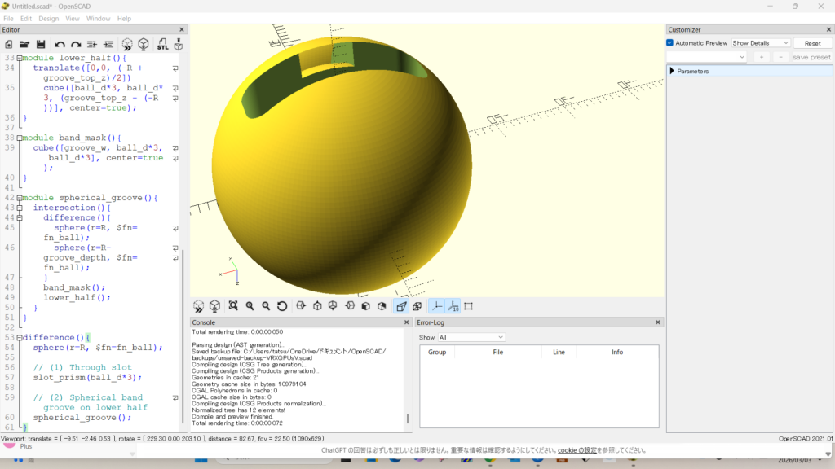Click the Export as STL icon
Image resolution: width=835 pixels, height=469 pixels.
tap(162, 44)
